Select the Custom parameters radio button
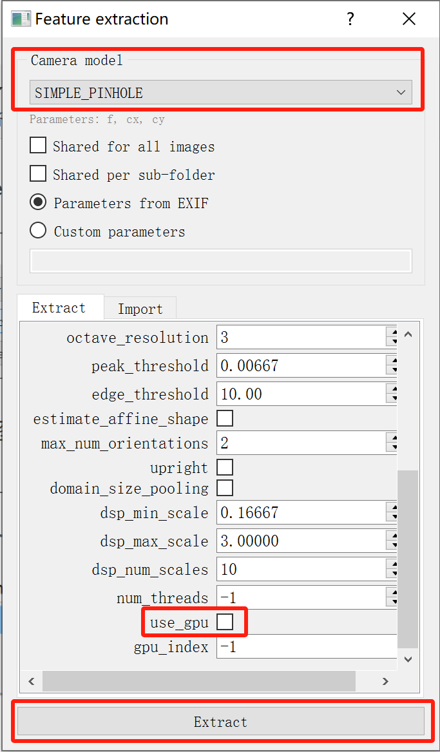Screen dimensions: 440x752 click(x=37, y=230)
